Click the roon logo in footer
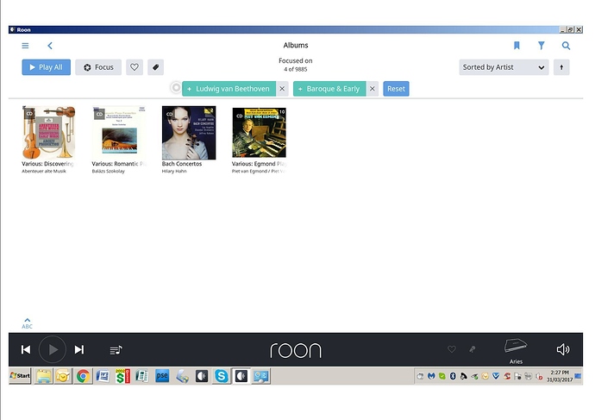 tap(296, 350)
